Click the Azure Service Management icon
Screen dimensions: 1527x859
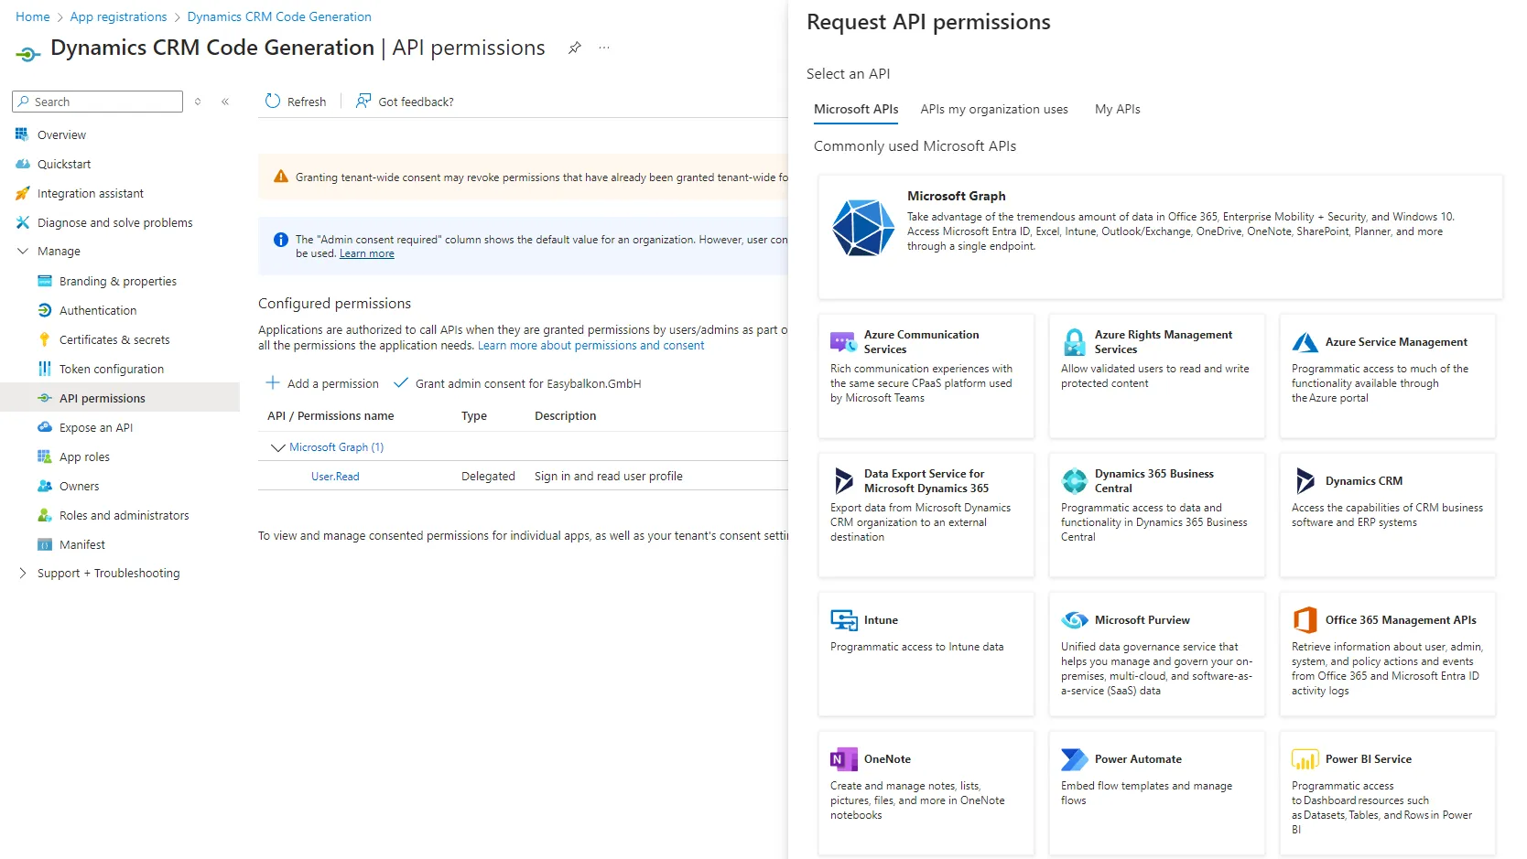coord(1305,342)
